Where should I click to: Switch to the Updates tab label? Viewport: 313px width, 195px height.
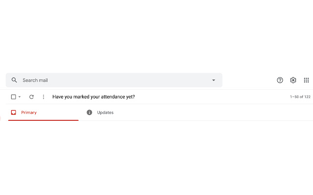tap(105, 113)
